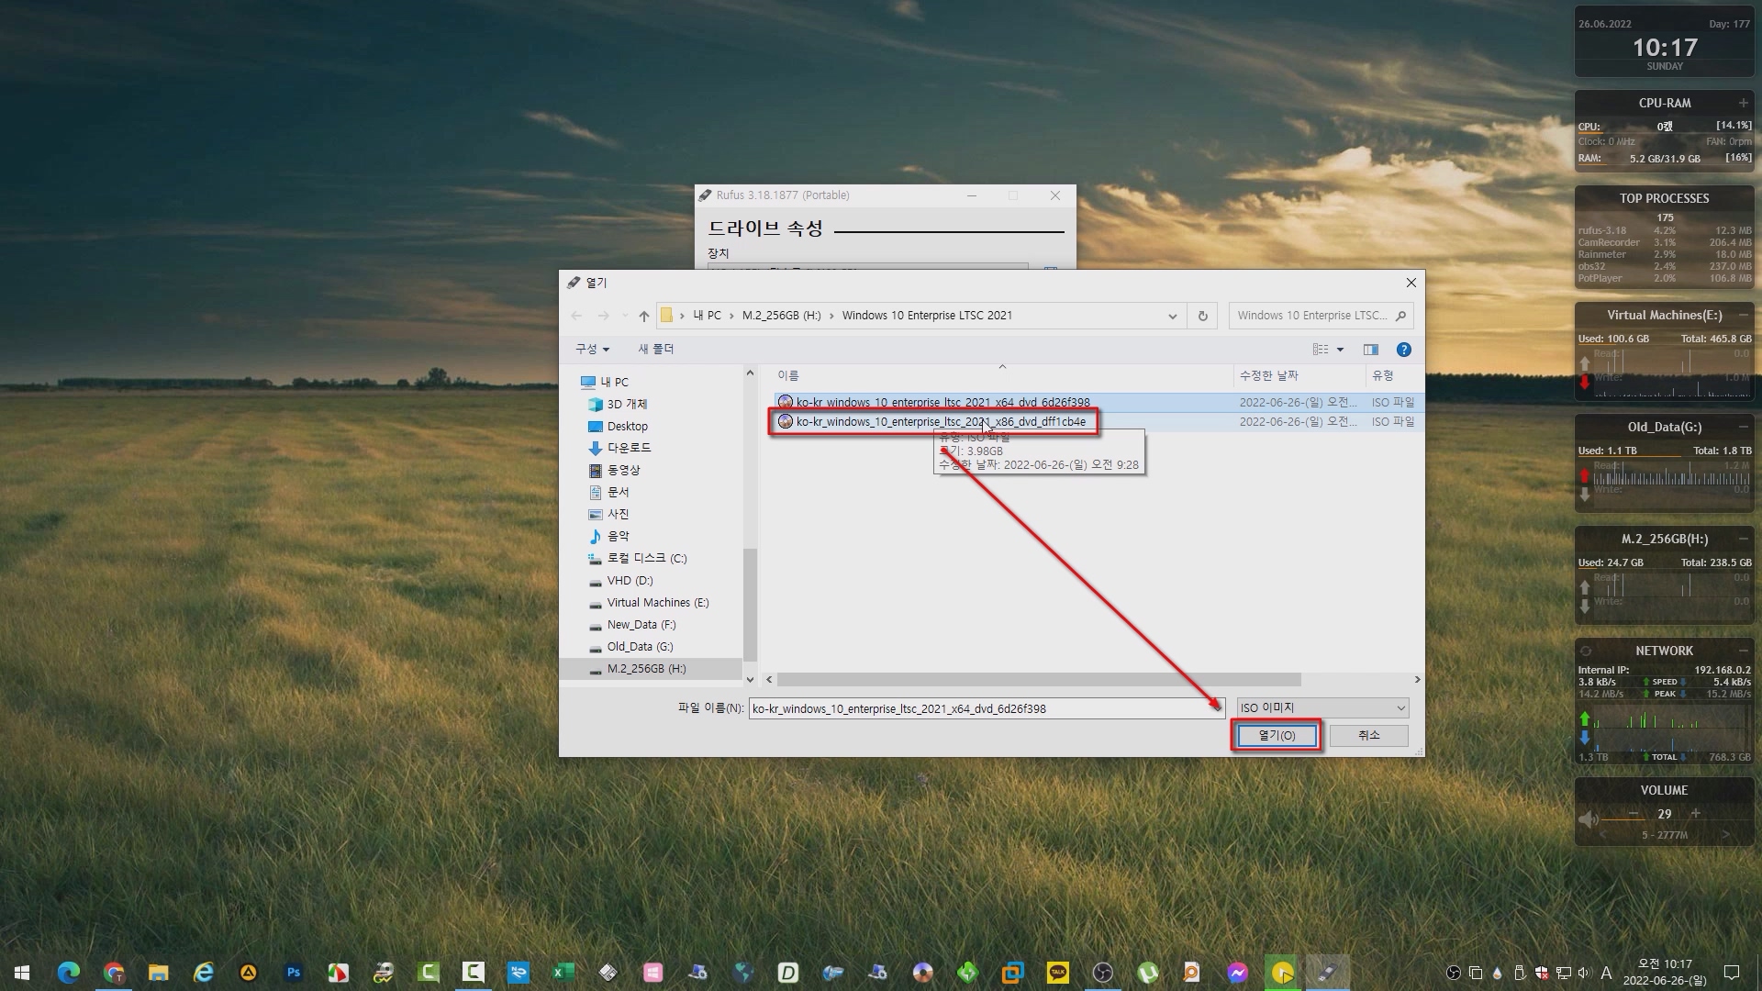Click M.2_256GB (H:) in the address breadcrumb
1762x991 pixels.
(782, 316)
